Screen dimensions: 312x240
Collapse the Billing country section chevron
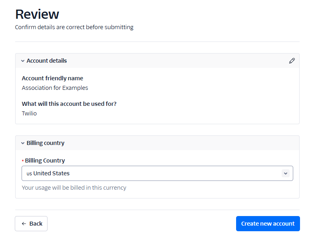coord(23,143)
